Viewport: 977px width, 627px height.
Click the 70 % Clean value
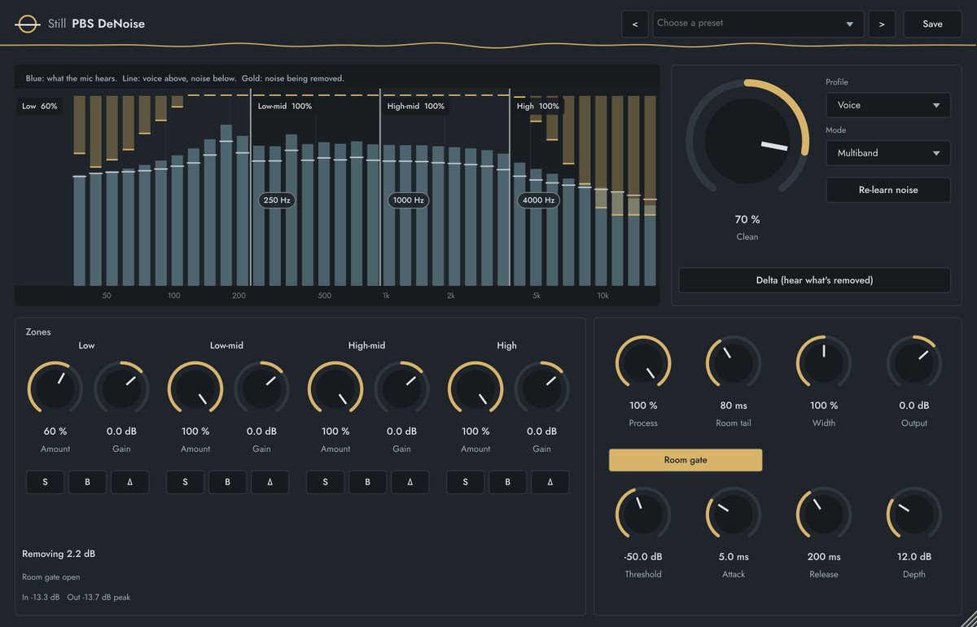(x=747, y=220)
